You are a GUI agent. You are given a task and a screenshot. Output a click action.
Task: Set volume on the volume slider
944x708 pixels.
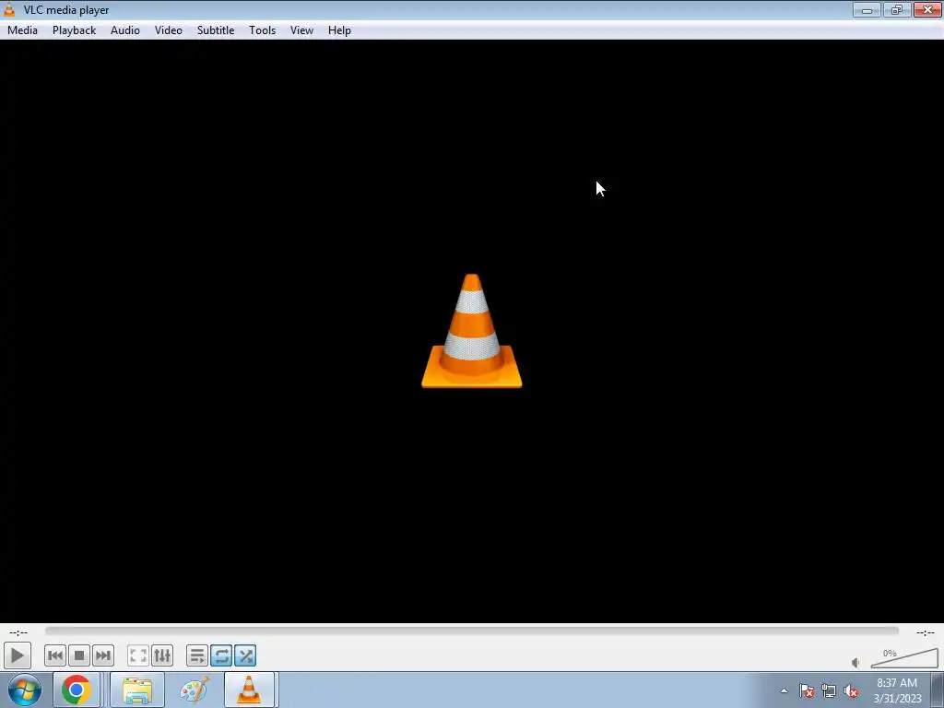pos(904,658)
